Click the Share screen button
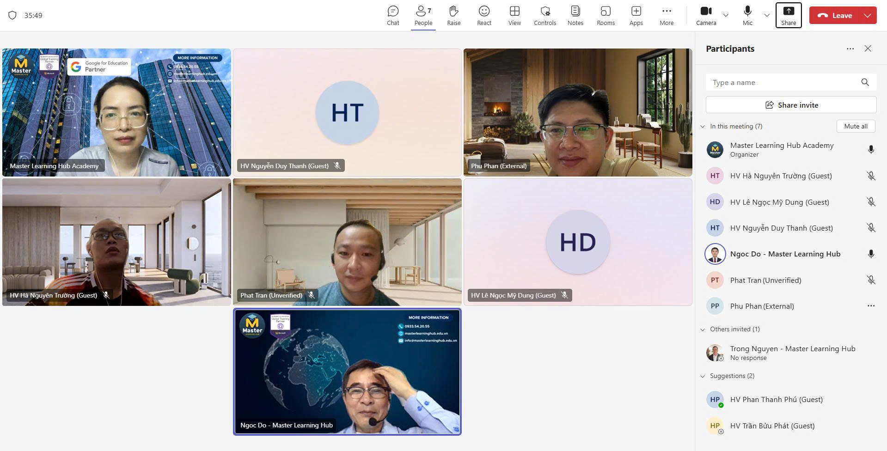 tap(789, 15)
